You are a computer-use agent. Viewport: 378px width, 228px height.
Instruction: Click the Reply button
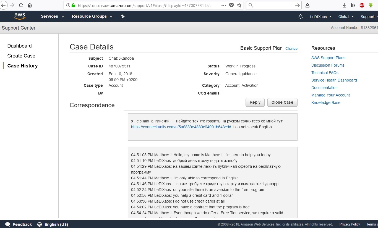click(x=255, y=102)
